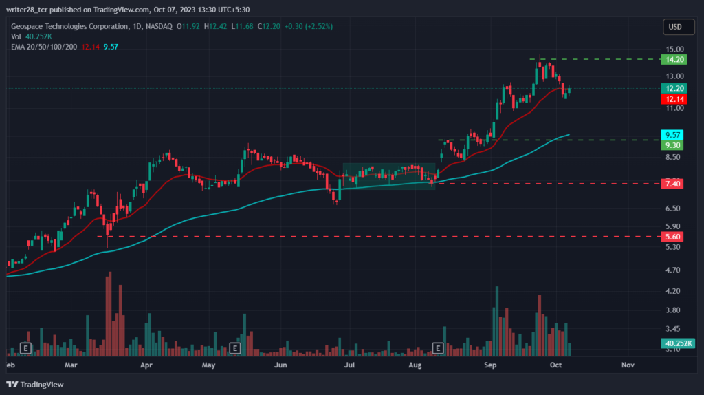
Task: Click the Vol indicator legend
Action: (x=16, y=37)
